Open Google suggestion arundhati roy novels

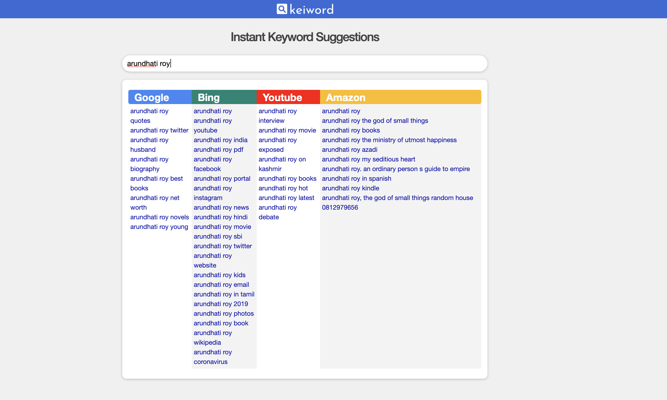tap(160, 217)
